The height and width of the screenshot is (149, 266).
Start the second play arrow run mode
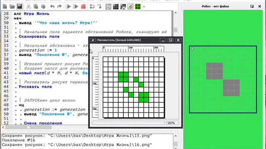click(76, 7)
